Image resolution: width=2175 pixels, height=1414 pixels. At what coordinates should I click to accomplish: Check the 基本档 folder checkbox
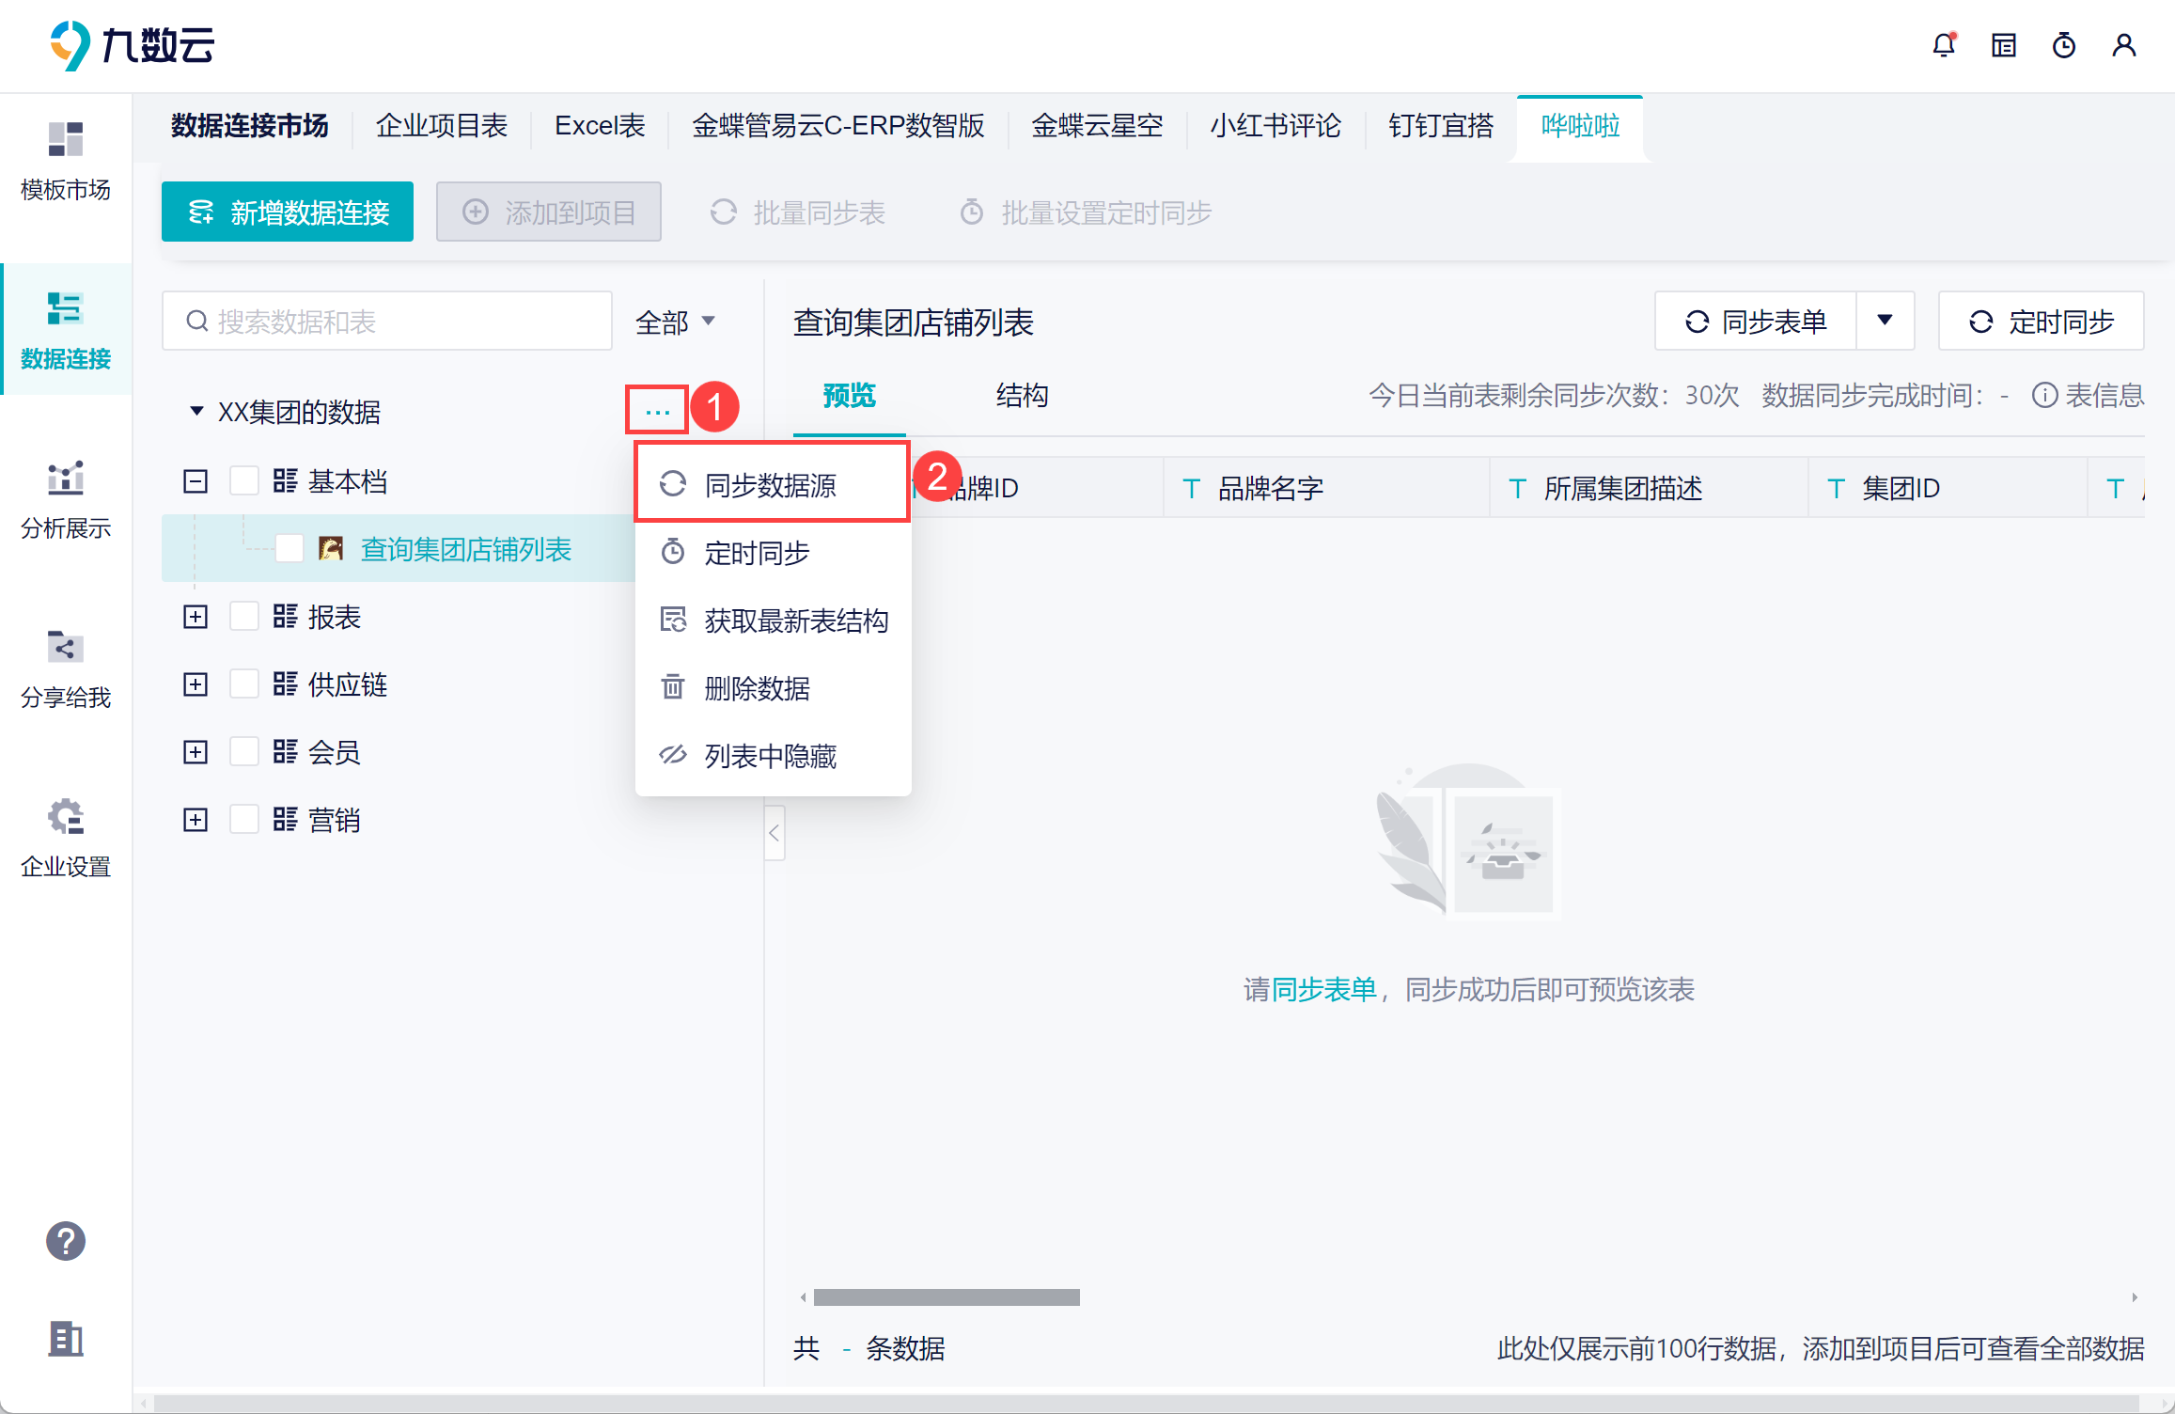click(x=244, y=481)
